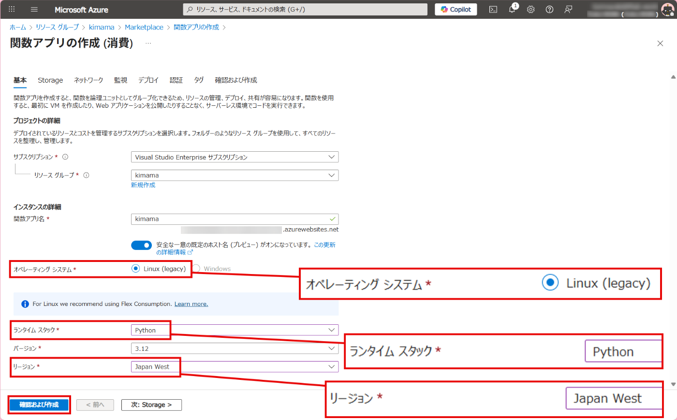The height and width of the screenshot is (420, 677).
Task: Click the info icon in the Linux recommendation banner
Action: [25, 304]
